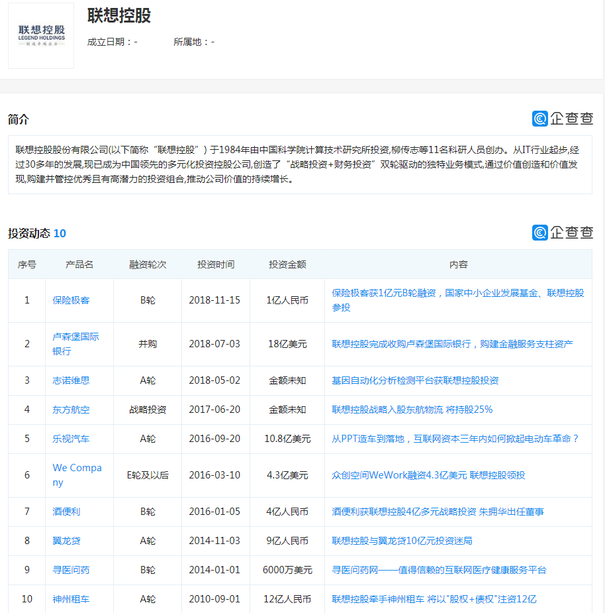Open the 酒便利 product link
The height and width of the screenshot is (613, 605).
pos(66,512)
